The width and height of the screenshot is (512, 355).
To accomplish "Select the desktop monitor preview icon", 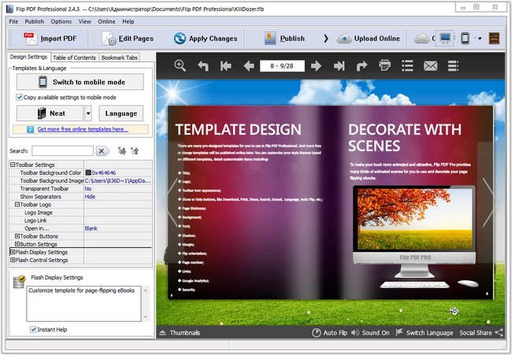I will click(445, 39).
